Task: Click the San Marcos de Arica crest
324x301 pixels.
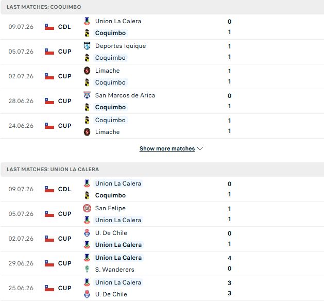Action: coord(87,95)
